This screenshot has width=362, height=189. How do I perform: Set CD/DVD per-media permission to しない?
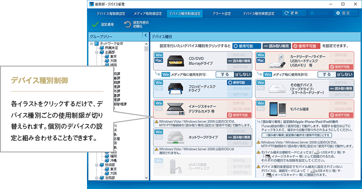(x=243, y=74)
